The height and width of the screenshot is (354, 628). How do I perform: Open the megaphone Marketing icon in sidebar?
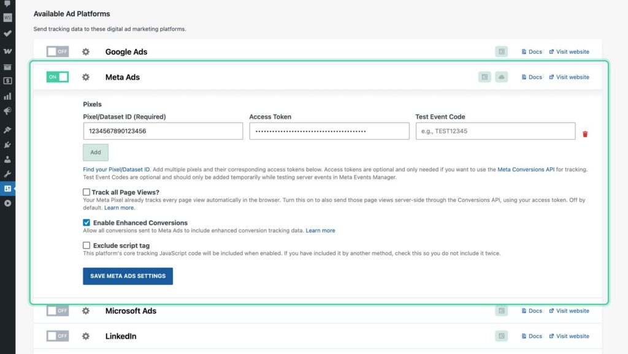pos(7,111)
